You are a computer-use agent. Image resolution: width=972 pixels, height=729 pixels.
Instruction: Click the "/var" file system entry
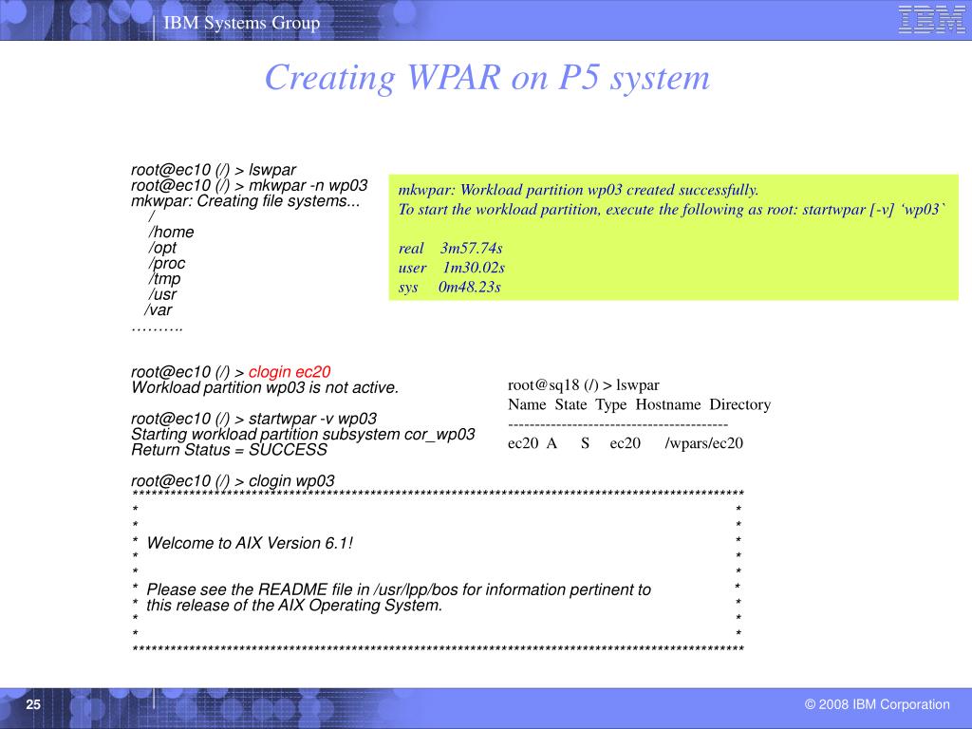click(159, 309)
